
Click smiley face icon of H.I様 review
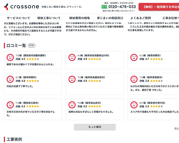tap(72, 57)
